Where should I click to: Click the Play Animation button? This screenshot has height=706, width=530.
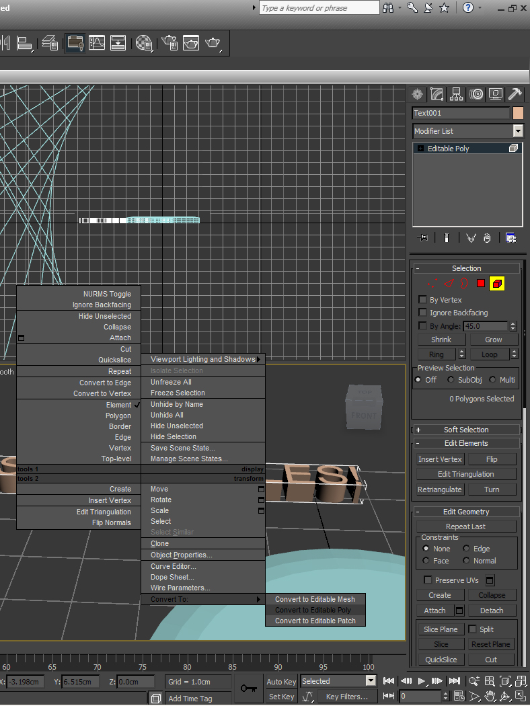(x=422, y=681)
